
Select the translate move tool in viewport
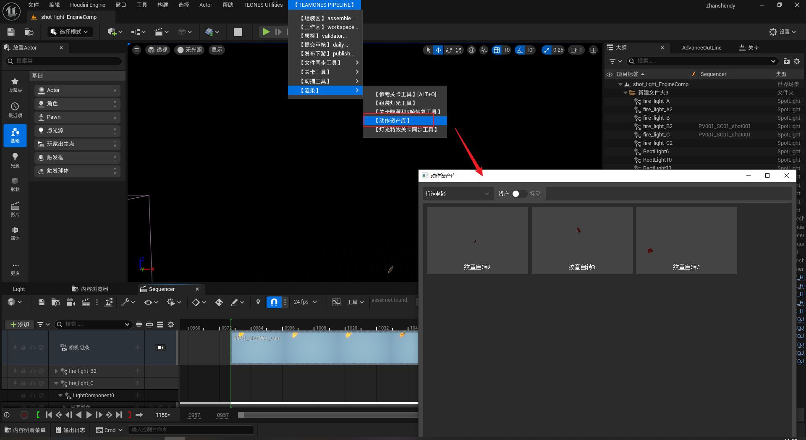coord(438,50)
